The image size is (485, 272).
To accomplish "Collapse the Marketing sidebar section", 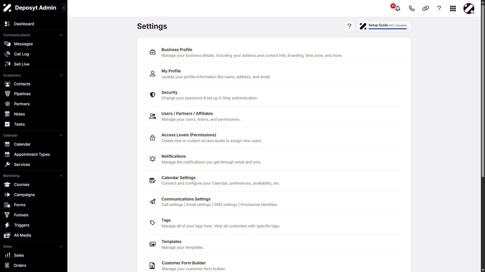I will click(61, 176).
